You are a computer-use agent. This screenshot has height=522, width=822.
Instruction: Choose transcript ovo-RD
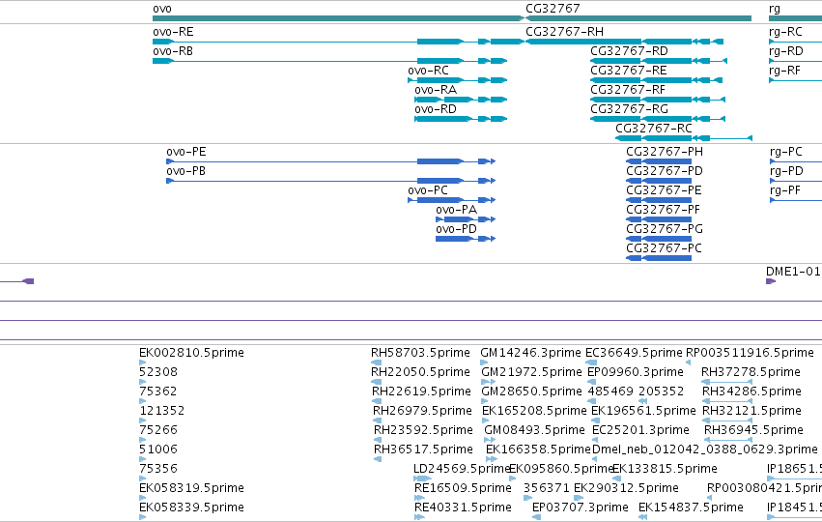461,119
